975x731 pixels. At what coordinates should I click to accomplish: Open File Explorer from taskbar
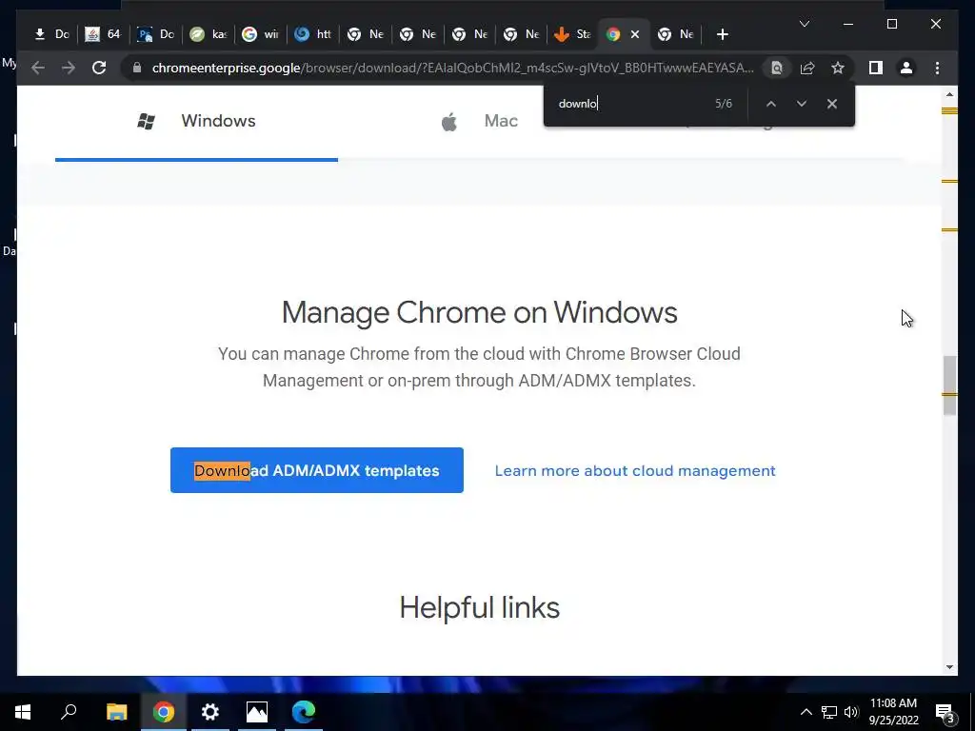tap(116, 712)
